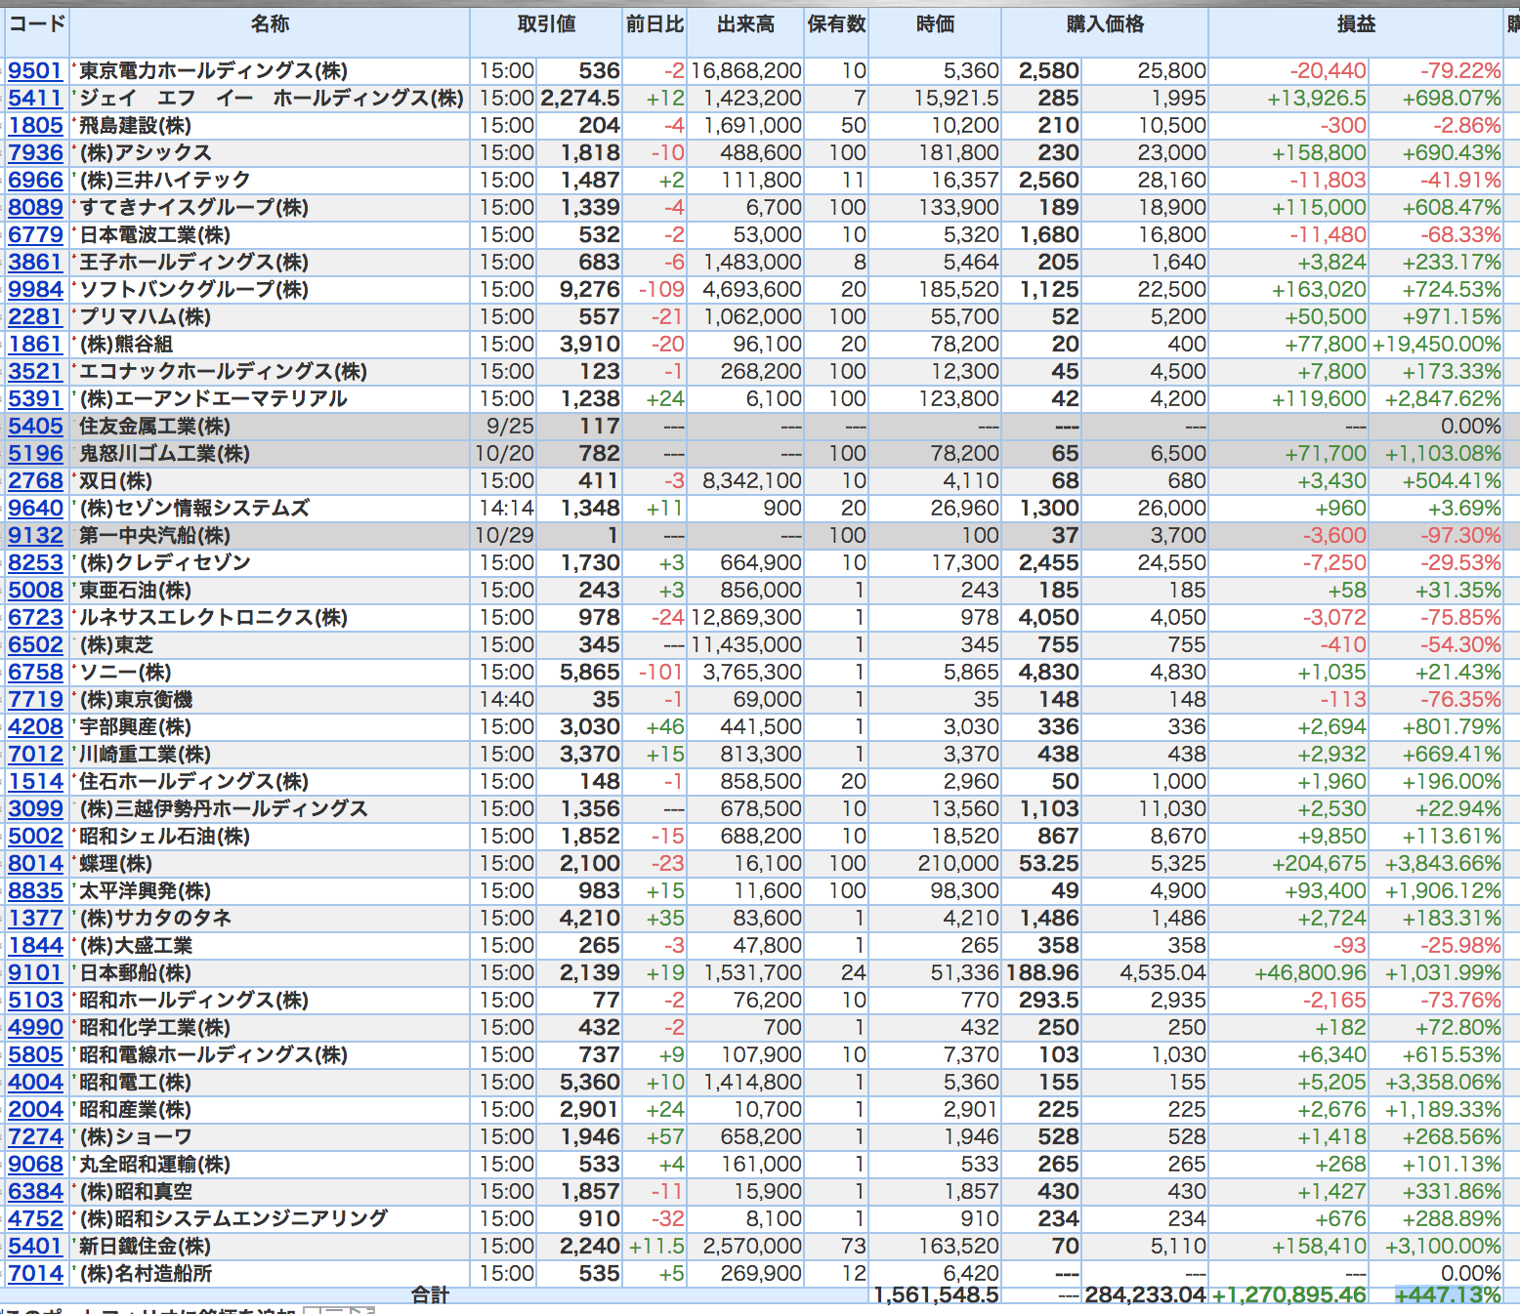Click the 取引値 column header
Screen dimensions: 1520x1314
[546, 24]
